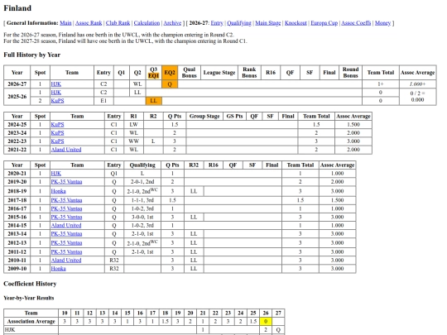Click the 1-1-1, 3rd qualifying cell
The height and width of the screenshot is (335, 447).
[x=142, y=200]
